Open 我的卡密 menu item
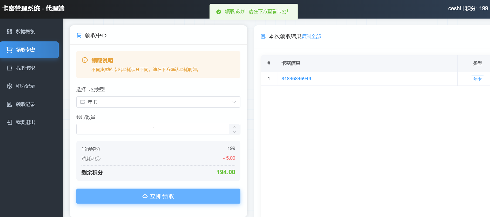This screenshot has height=217, width=490. (x=25, y=68)
